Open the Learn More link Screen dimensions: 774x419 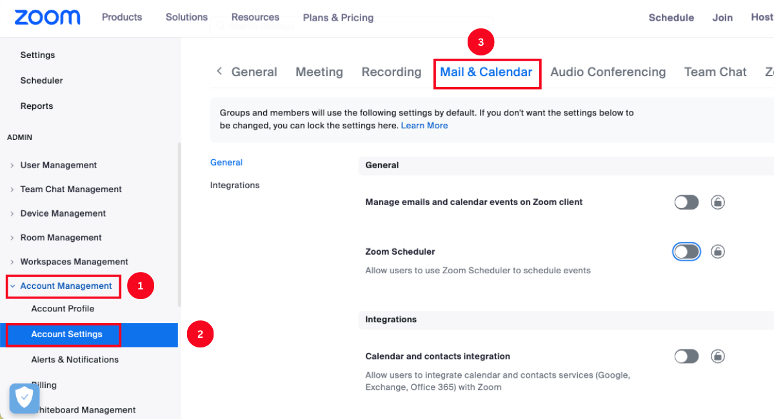coord(424,125)
